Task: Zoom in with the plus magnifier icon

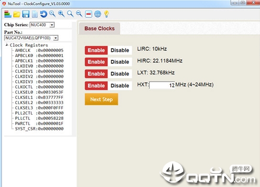Action: 61,14
